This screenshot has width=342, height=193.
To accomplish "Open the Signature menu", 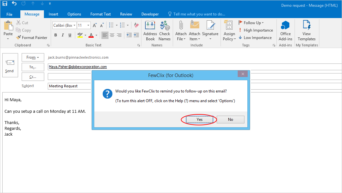I will click(210, 31).
